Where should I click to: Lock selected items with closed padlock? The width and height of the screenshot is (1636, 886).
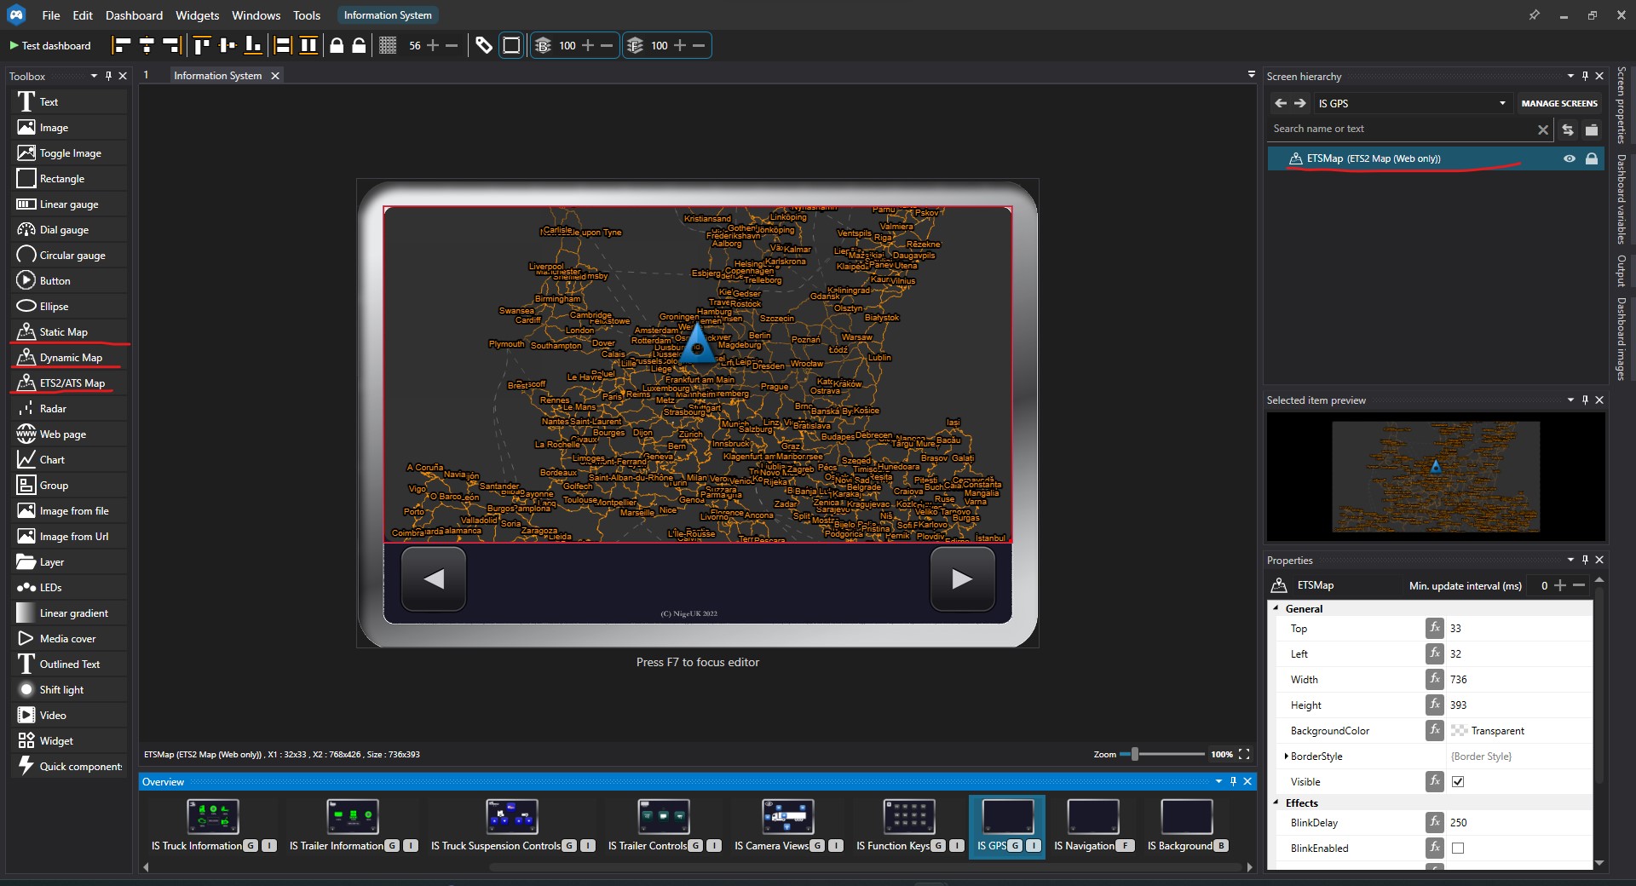tap(337, 45)
